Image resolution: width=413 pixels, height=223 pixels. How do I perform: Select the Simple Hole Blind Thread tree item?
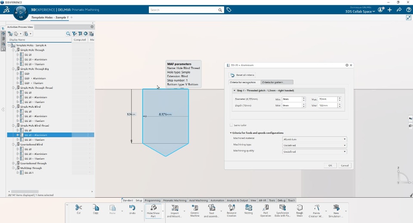pos(34,126)
